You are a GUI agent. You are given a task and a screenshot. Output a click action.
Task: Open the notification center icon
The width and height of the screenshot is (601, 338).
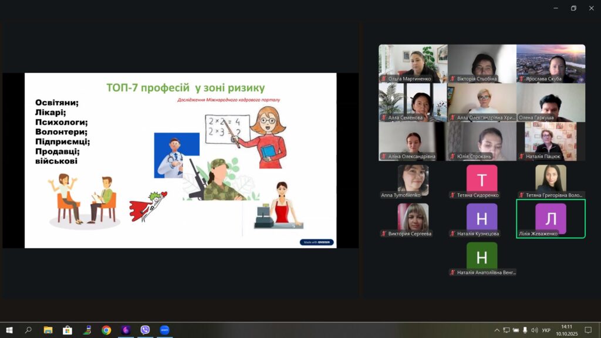point(588,330)
